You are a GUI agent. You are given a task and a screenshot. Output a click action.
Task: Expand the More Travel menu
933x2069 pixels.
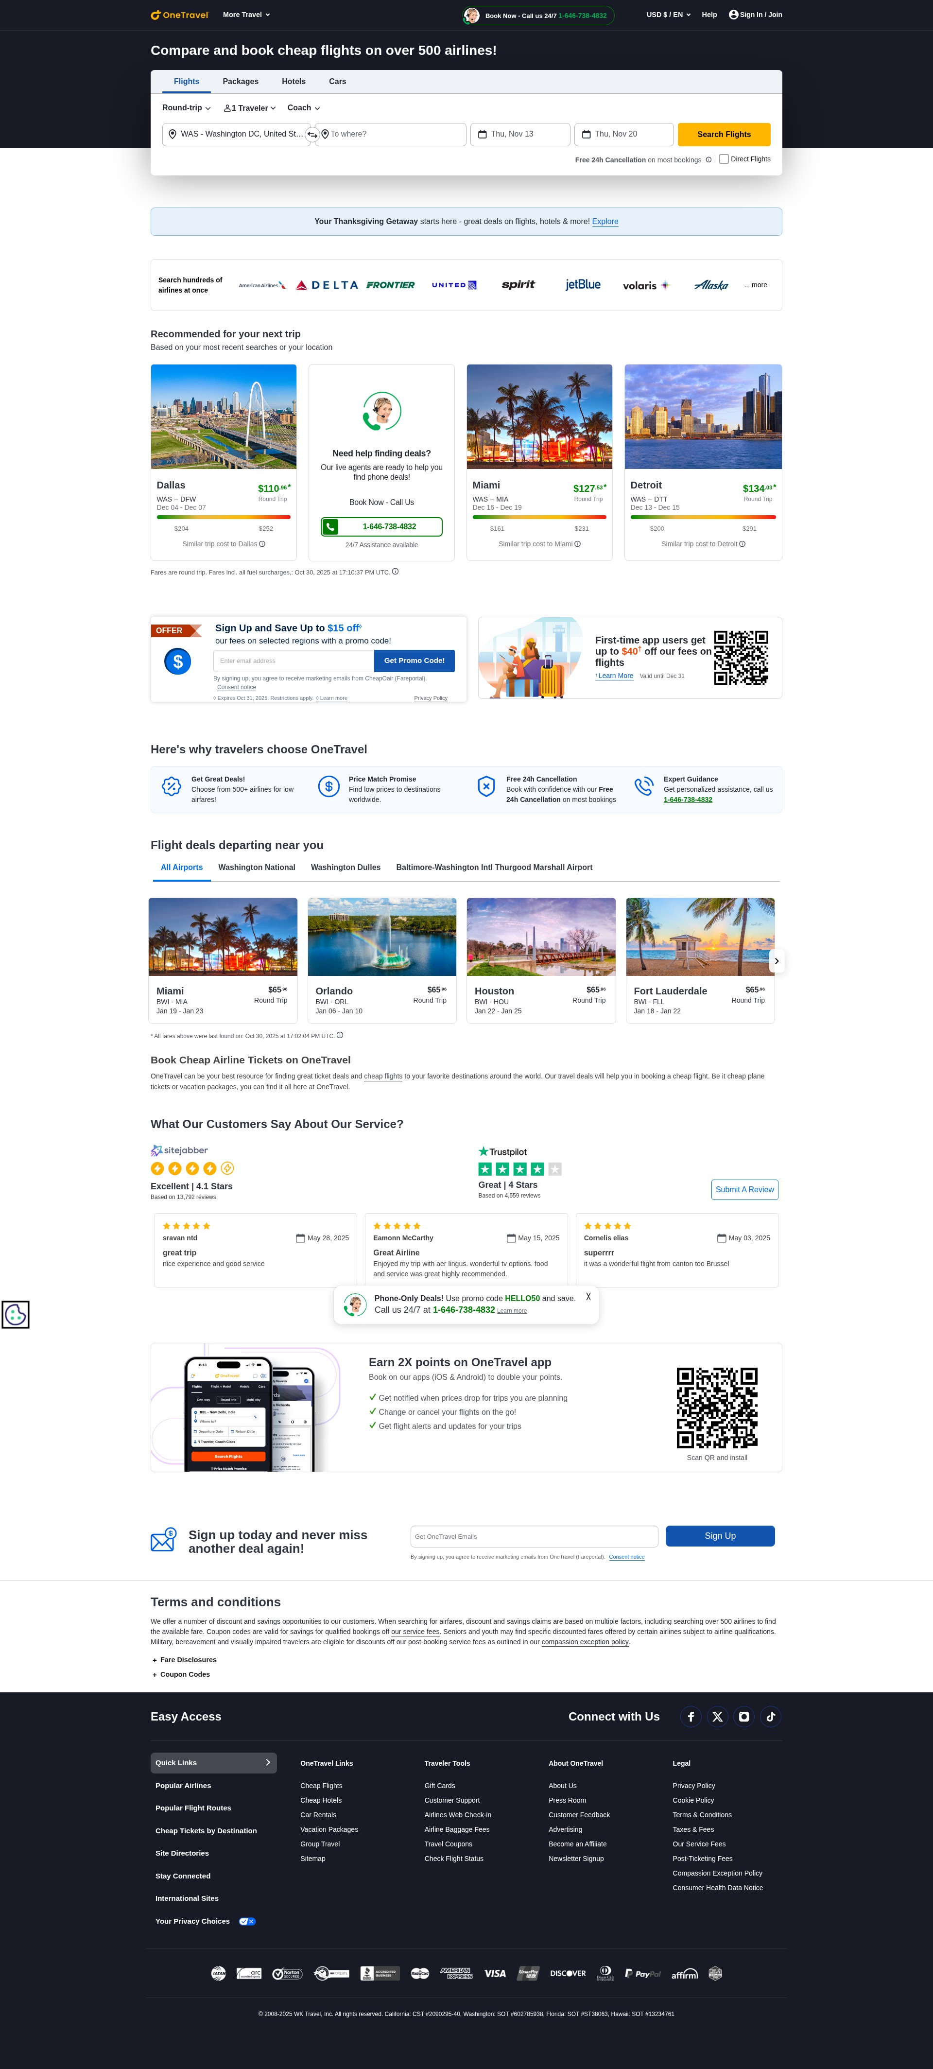coord(246,15)
